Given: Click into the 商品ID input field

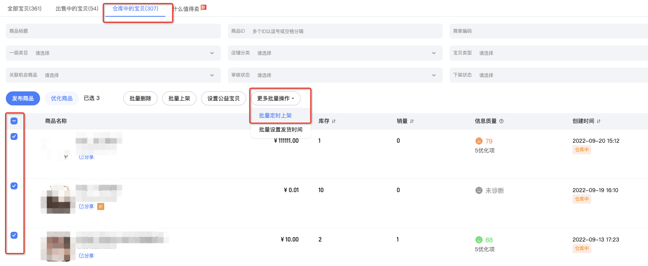Looking at the screenshot, I should point(335,31).
